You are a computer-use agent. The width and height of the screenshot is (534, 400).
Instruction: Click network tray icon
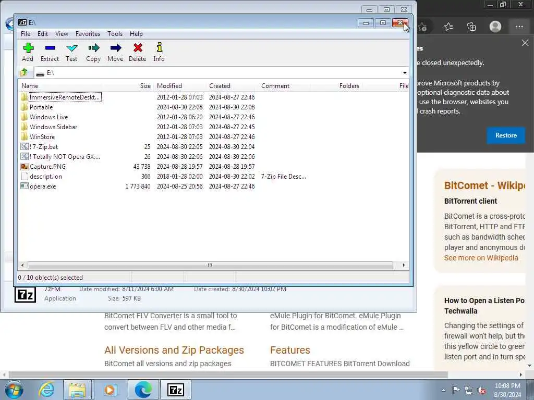point(469,391)
